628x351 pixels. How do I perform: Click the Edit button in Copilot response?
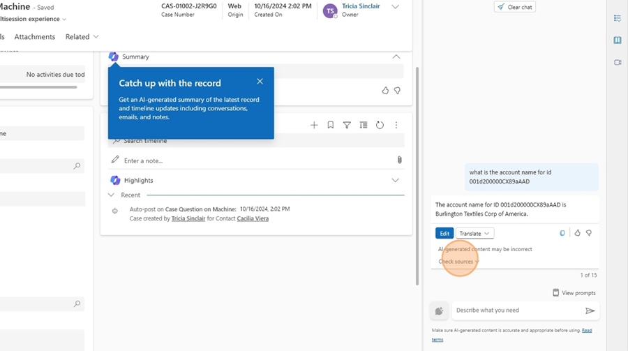[x=444, y=233]
